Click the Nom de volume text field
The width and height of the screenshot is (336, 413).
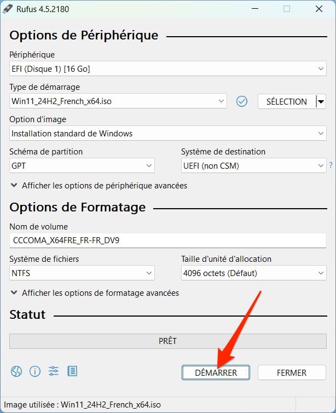point(168,240)
